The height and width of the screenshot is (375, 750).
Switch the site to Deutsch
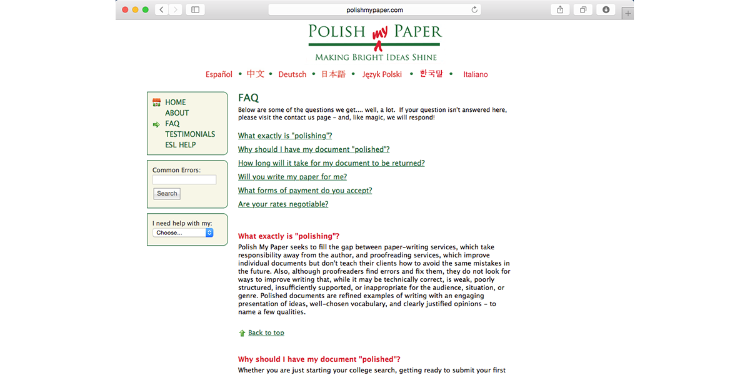pyautogui.click(x=292, y=74)
